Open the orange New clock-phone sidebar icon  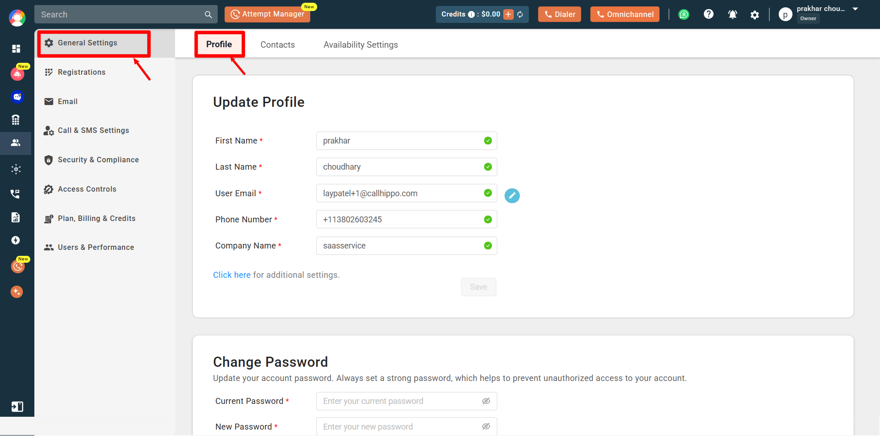coord(18,266)
